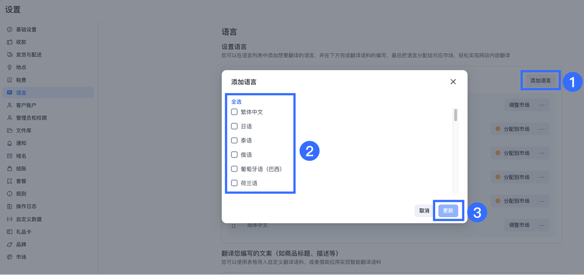Navigate to 通知 settings
Viewport: 584px width, 275px height.
click(20, 143)
